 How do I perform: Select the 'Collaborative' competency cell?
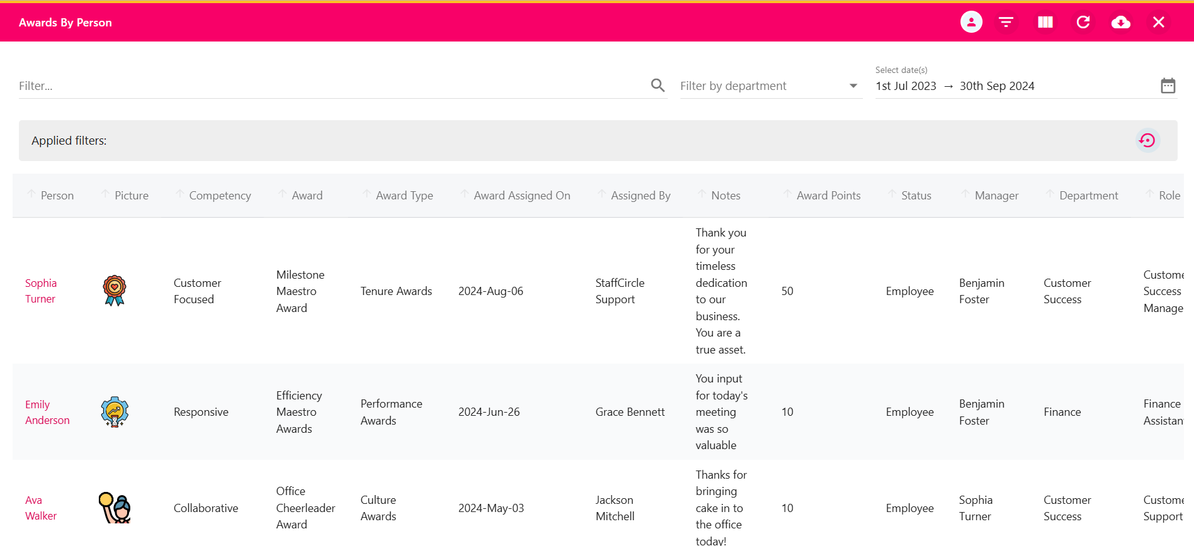pos(206,508)
